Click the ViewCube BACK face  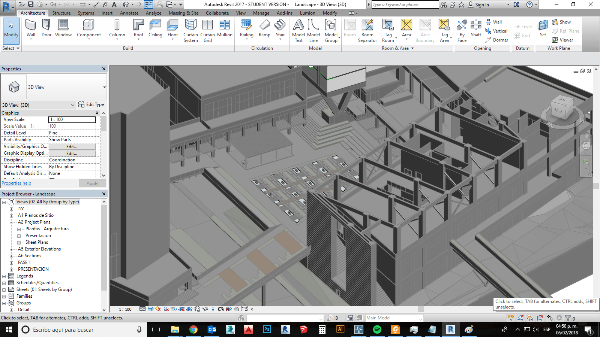558,110
